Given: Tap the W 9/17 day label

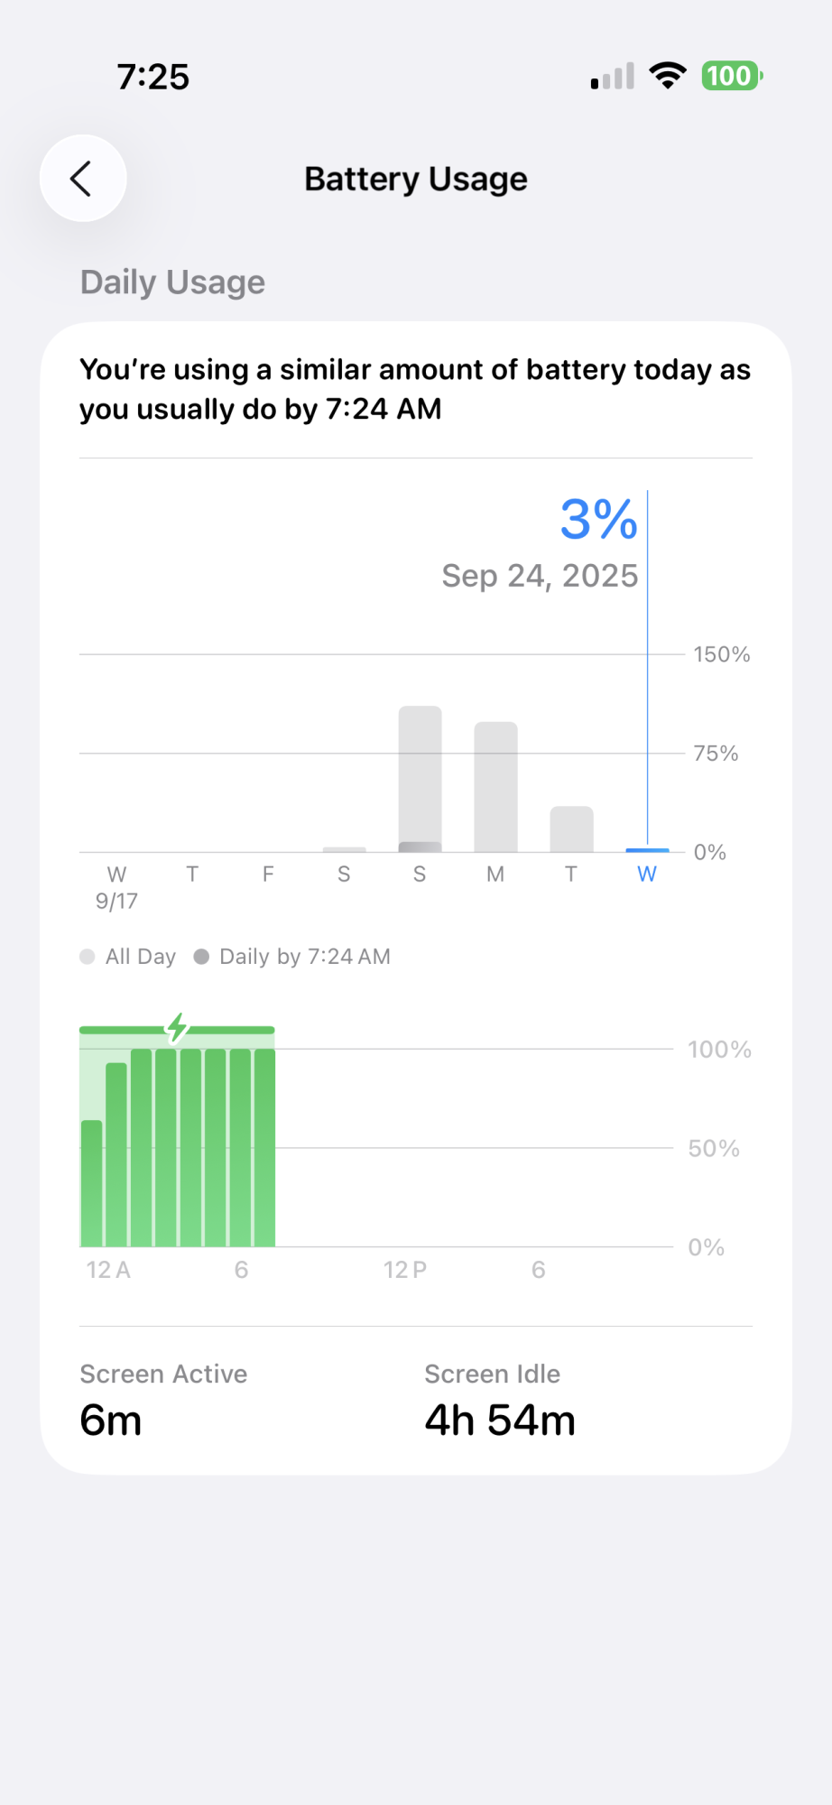Looking at the screenshot, I should click(117, 886).
